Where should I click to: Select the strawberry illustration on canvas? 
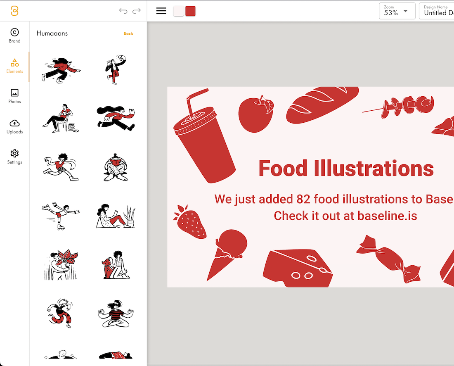[x=190, y=222]
